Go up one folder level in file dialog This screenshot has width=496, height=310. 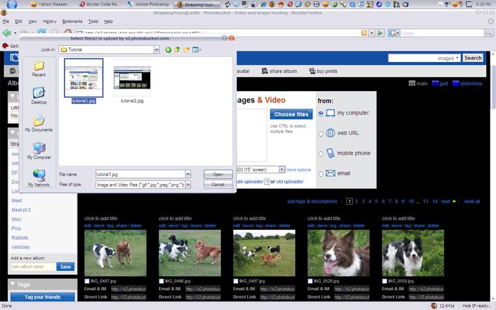click(x=177, y=50)
